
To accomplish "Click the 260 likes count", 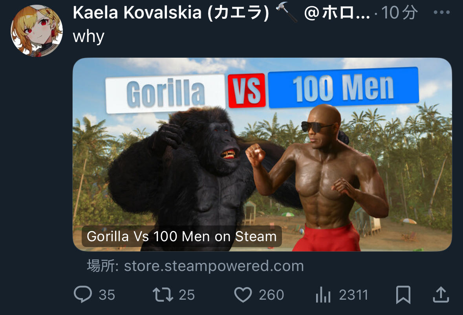I will click(x=271, y=295).
